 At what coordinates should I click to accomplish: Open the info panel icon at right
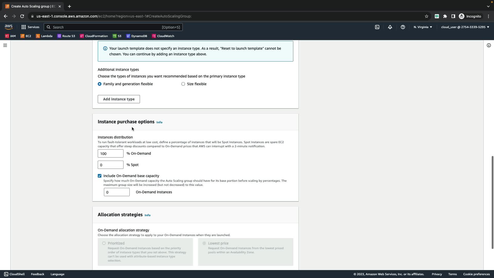point(489,45)
